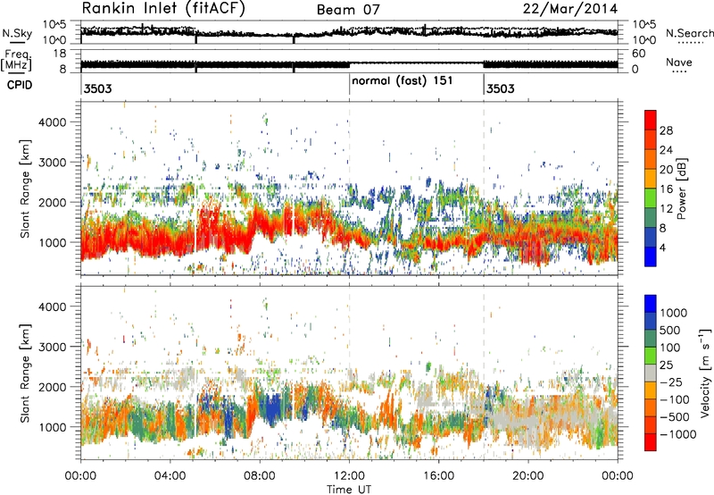The height and width of the screenshot is (495, 714).
Task: Click the CPID value '3503' at 00:00
Action: point(97,88)
